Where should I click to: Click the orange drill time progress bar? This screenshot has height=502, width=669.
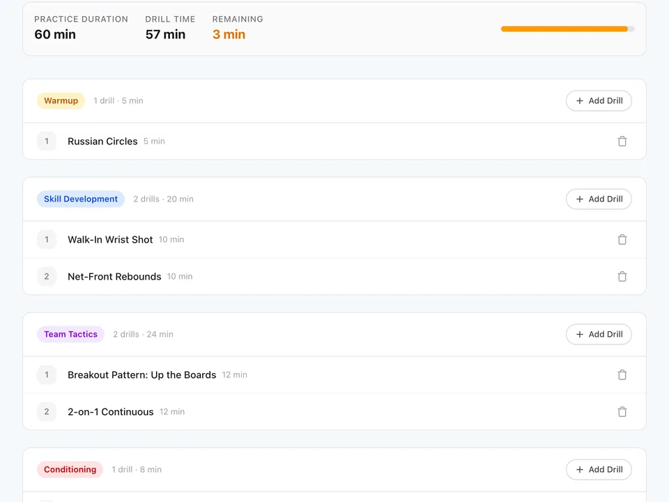[x=567, y=29]
